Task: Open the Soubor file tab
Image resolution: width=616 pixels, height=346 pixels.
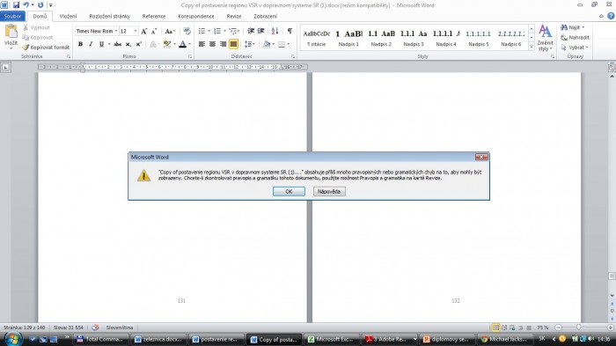Action: click(x=12, y=16)
